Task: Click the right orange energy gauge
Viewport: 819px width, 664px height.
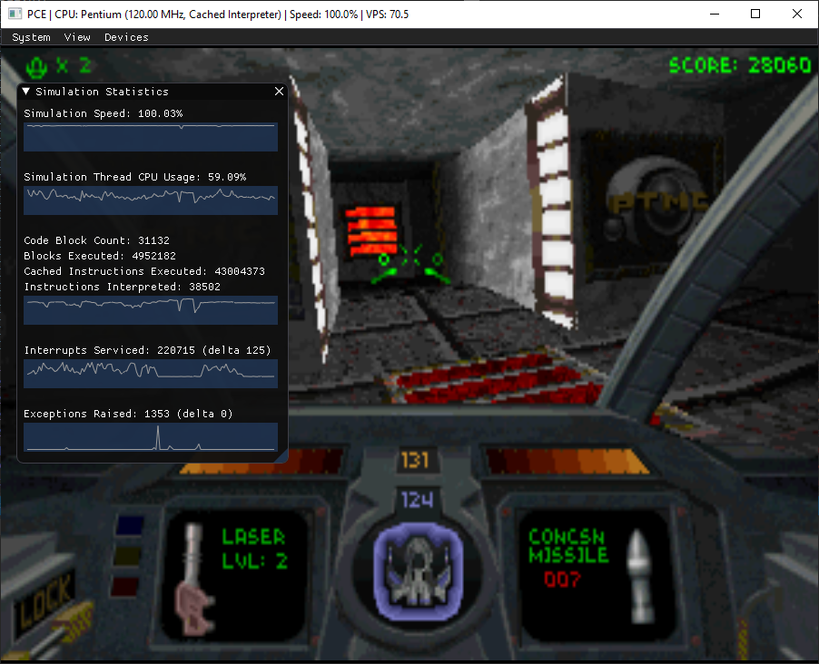Action: tap(567, 461)
